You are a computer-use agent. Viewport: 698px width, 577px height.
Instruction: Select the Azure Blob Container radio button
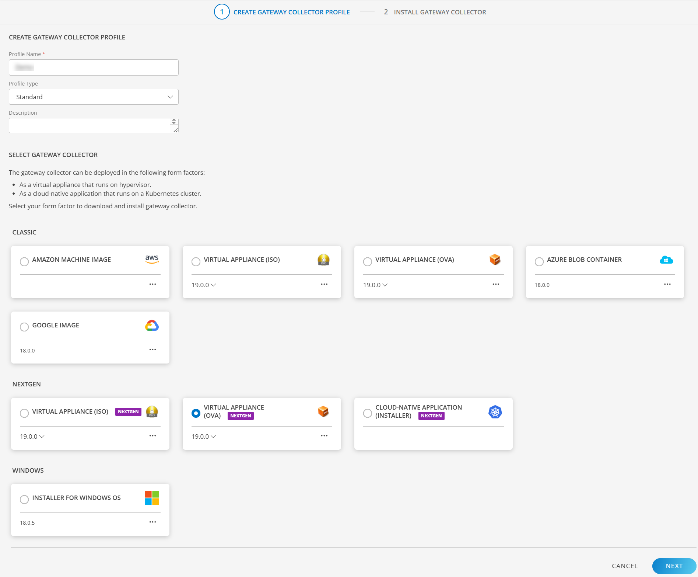[539, 262]
